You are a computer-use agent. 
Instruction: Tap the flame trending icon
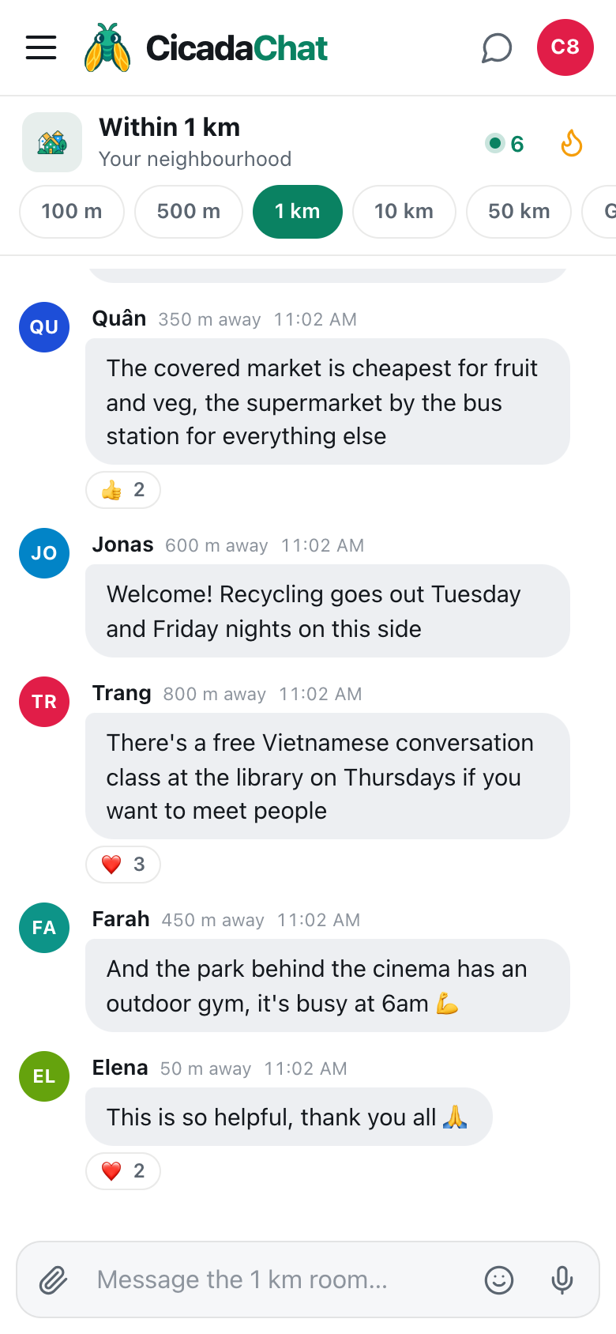point(572,143)
